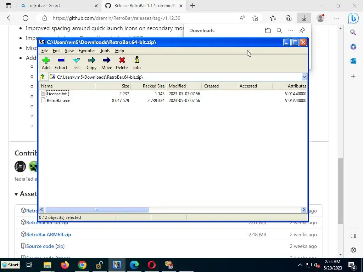Screen dimensions: 363x272
Task: Click the 7-Zip scroll right arrow
Action: coord(304,210)
